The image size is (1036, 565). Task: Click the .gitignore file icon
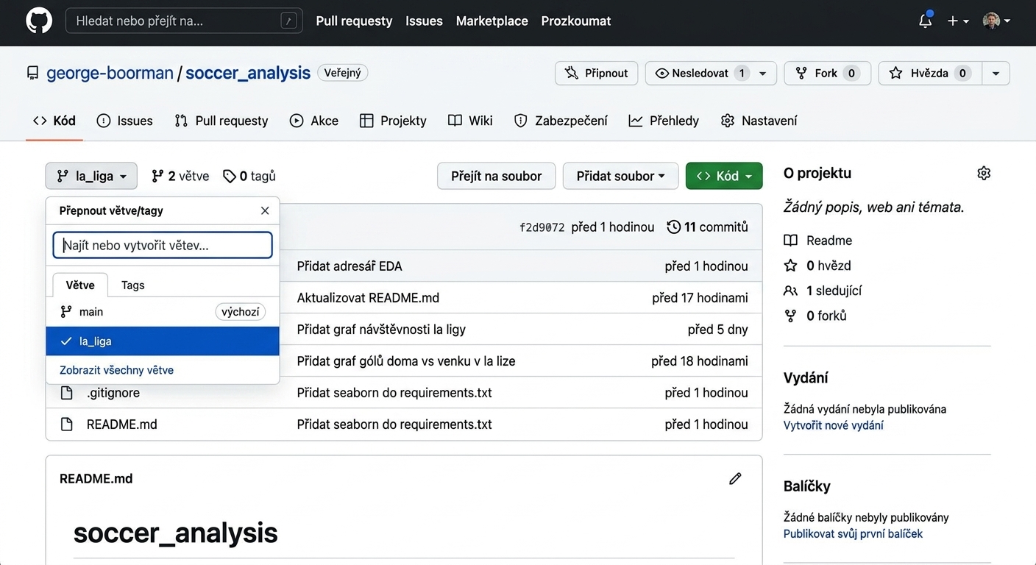[67, 393]
